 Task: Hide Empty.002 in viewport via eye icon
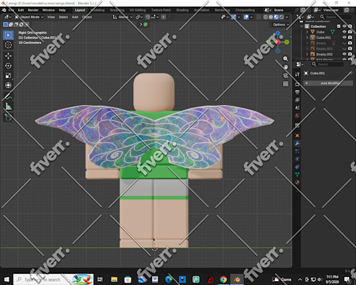click(x=344, y=54)
